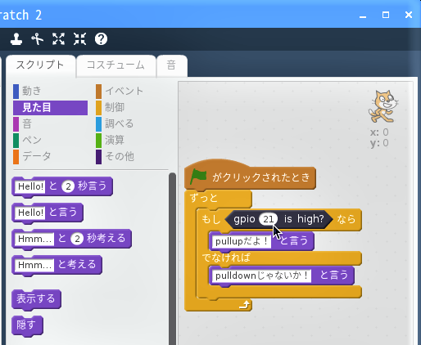This screenshot has height=345, width=421.
Task: Click the pullupだよ！ text field
Action: pos(242,241)
